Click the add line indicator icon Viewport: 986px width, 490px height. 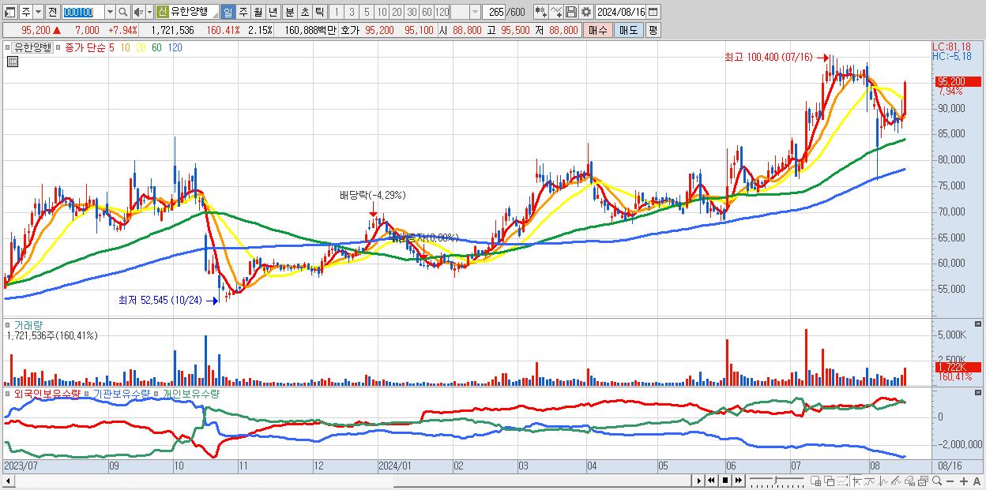click(x=556, y=12)
